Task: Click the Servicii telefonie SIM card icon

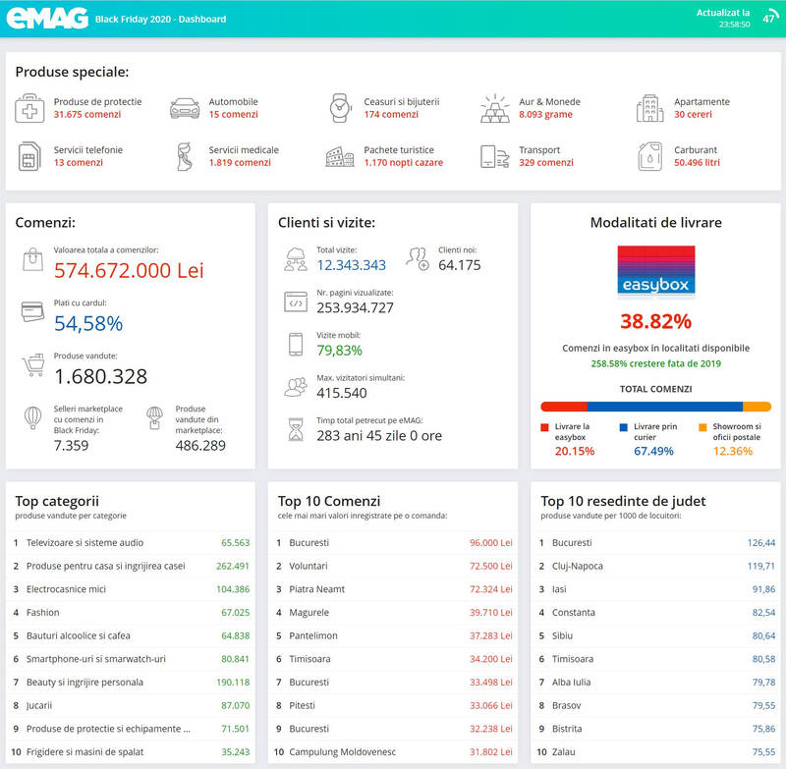Action: 29,156
